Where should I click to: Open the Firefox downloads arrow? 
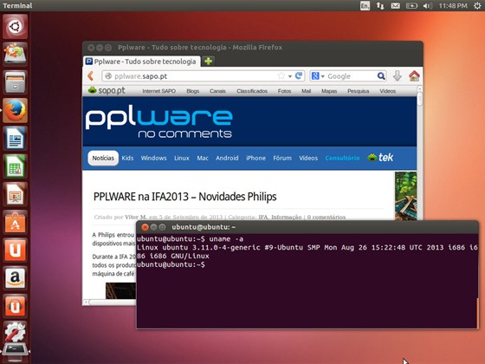point(398,76)
